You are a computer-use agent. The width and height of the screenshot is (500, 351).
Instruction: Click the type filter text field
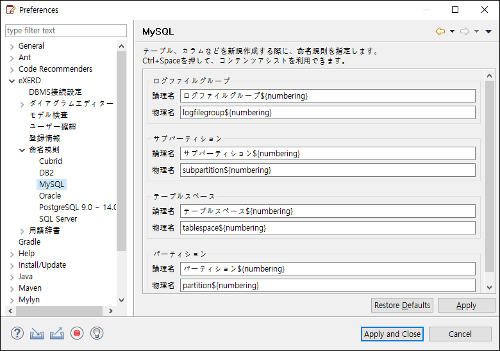pyautogui.click(x=66, y=31)
